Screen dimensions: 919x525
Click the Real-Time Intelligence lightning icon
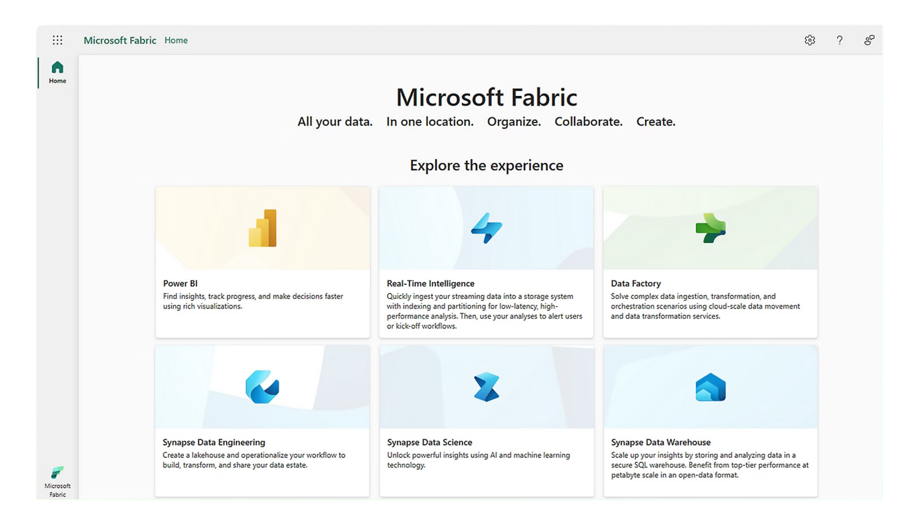pos(486,228)
